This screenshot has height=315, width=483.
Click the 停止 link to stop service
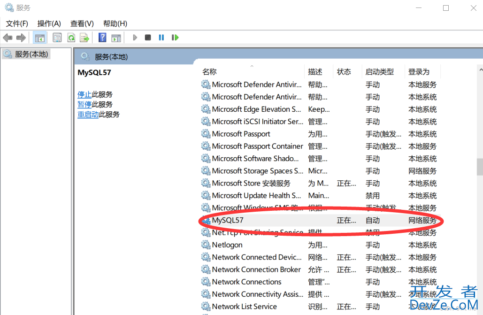pyautogui.click(x=84, y=94)
